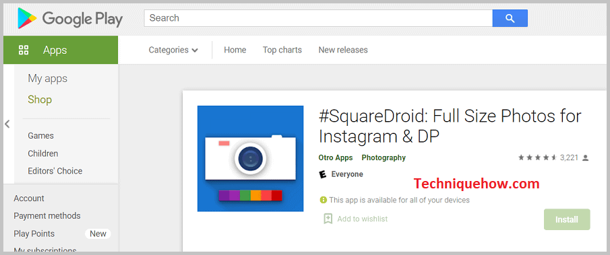This screenshot has width=610, height=255.
Task: Click the SquareDroid camera app icon
Action: (250, 159)
